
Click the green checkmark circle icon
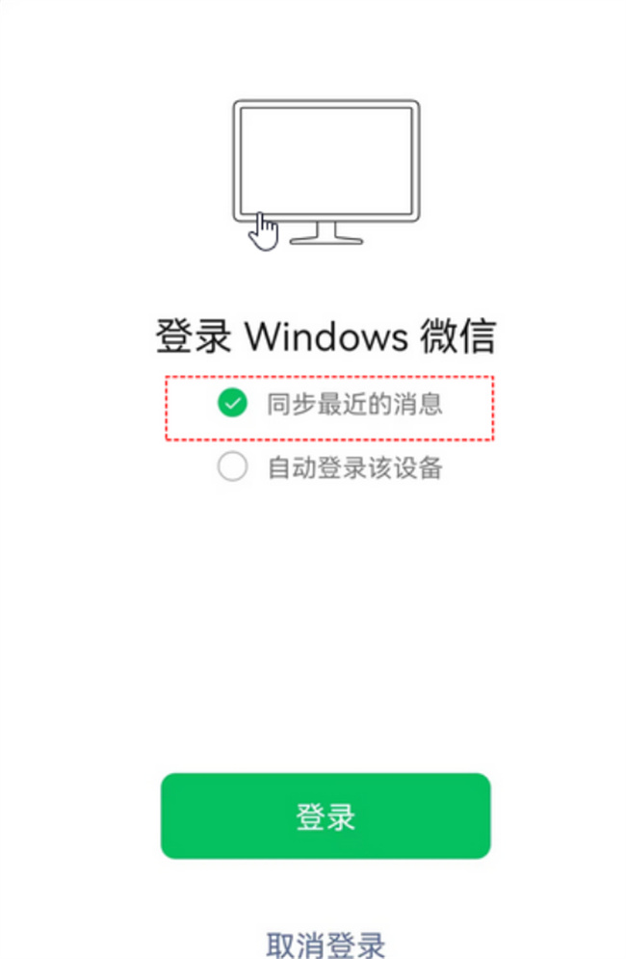(232, 403)
